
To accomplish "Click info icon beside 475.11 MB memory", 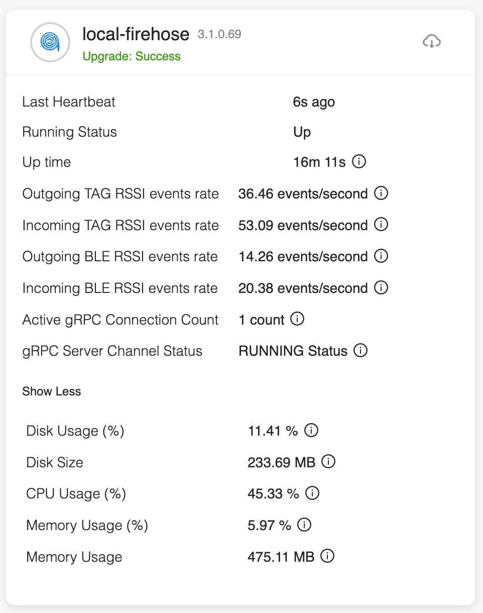I will pyautogui.click(x=327, y=556).
